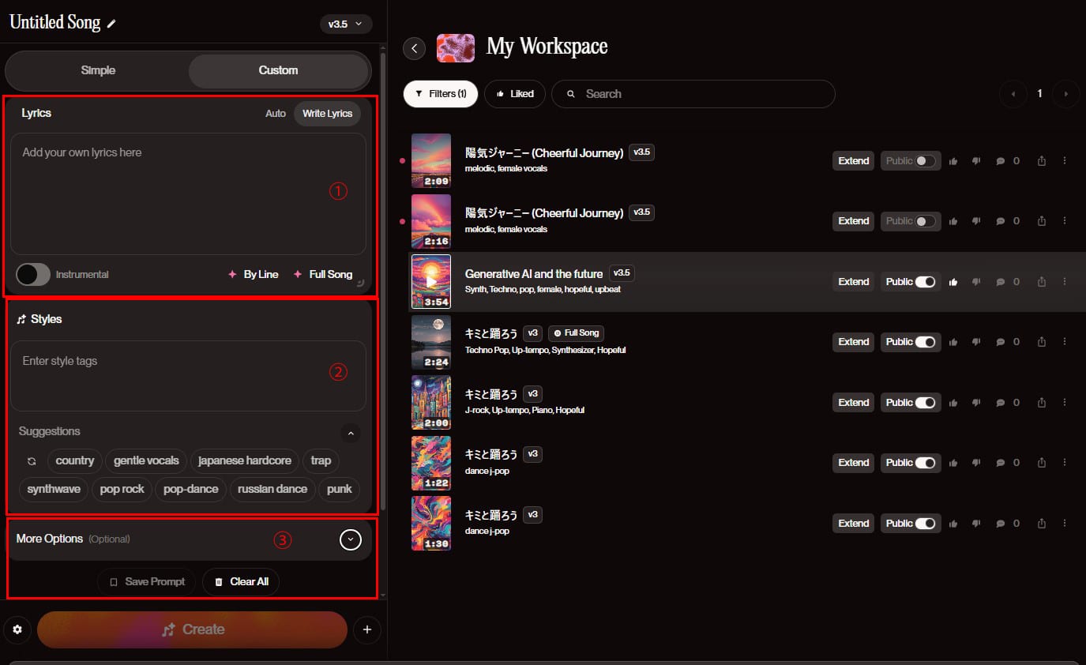Screen dimensions: 1086x665
Task: Click the workspace Search field
Action: point(693,94)
